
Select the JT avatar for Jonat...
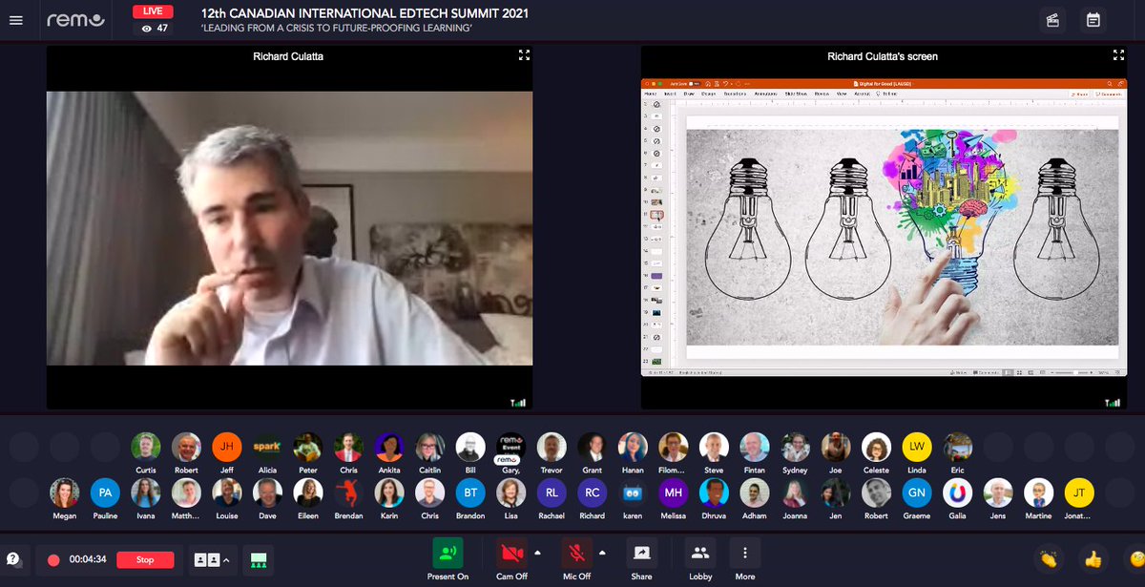(1079, 493)
